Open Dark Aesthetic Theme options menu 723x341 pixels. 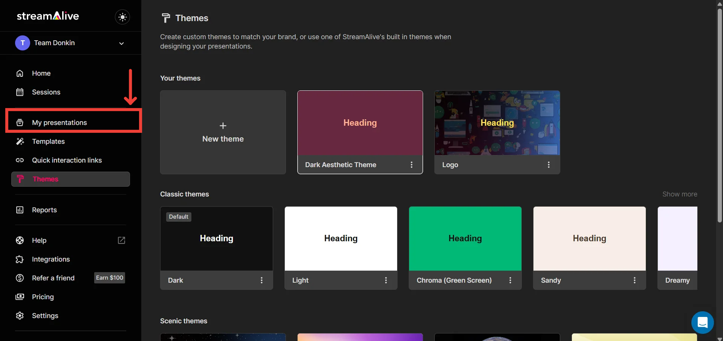pyautogui.click(x=411, y=165)
